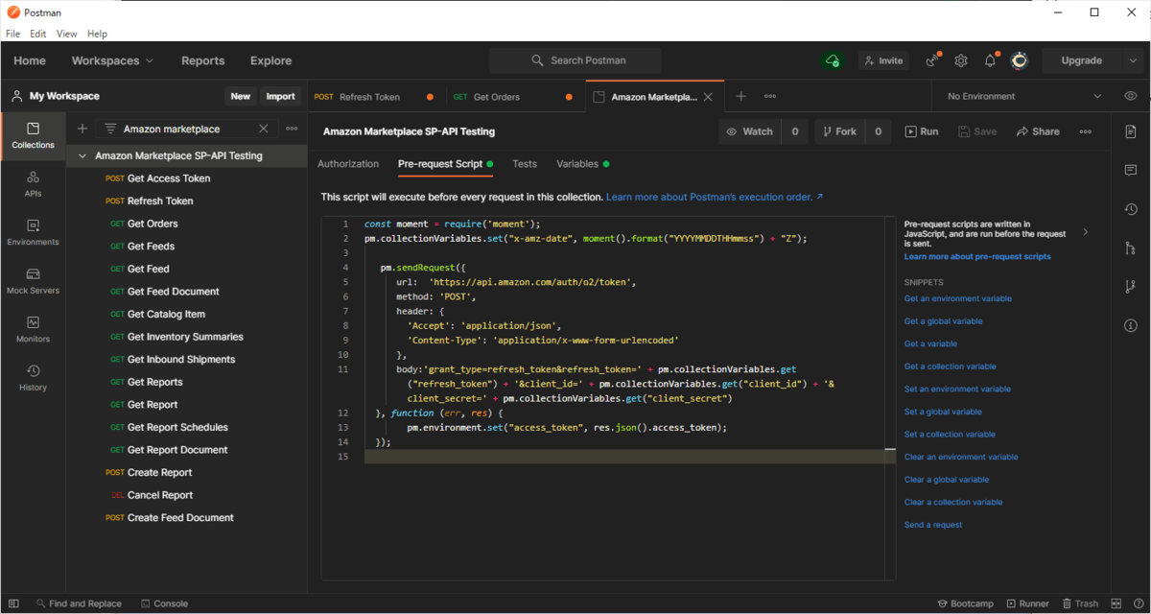Open Explore in top navigation

click(x=270, y=60)
